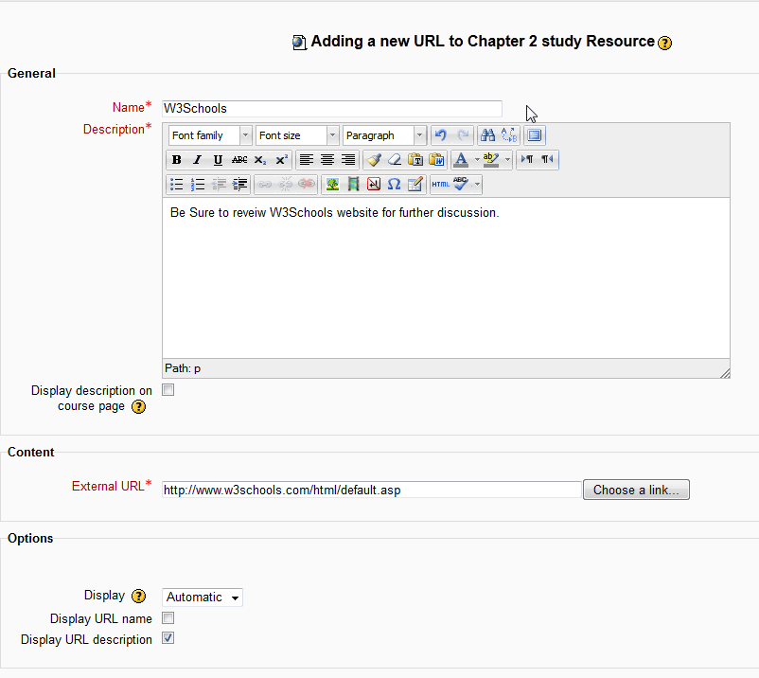
Task: Click the Choose a link... button
Action: pos(636,490)
